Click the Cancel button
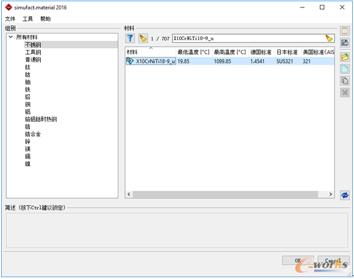Screen dimensions: 354x279 333,260
